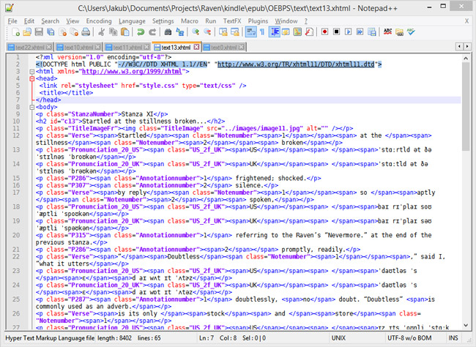Close all documents via the toolbar
476x347 pixels.
click(x=74, y=32)
